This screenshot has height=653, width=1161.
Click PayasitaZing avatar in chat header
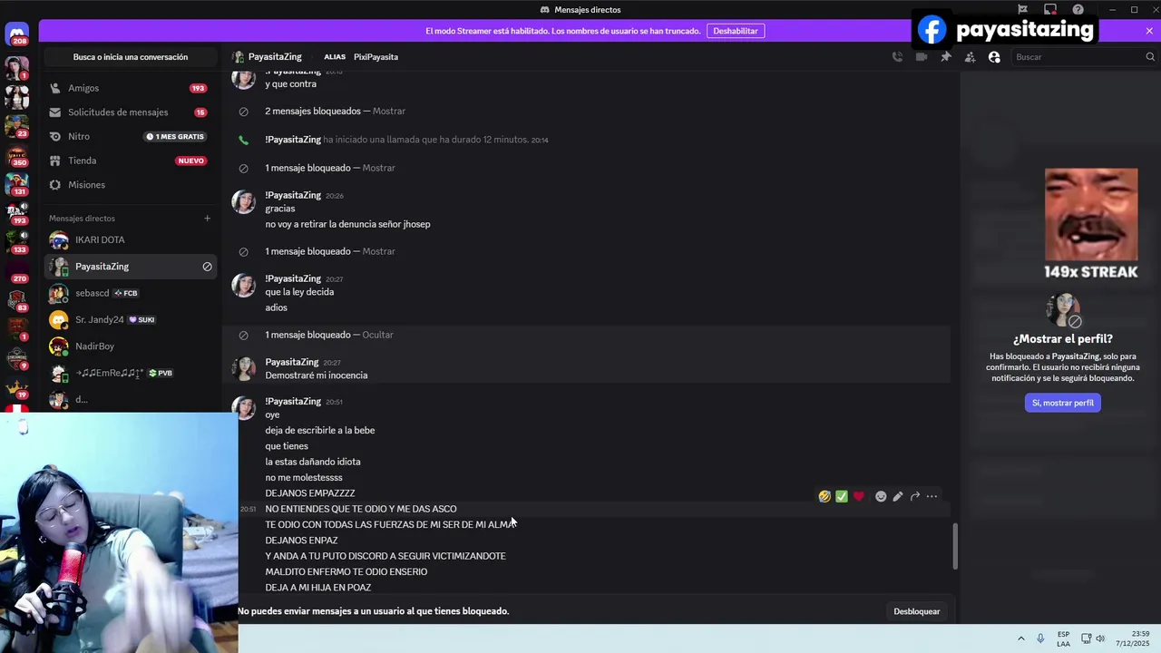click(238, 57)
